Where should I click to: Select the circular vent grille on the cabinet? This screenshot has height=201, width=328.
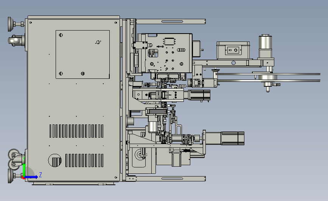click(x=55, y=160)
